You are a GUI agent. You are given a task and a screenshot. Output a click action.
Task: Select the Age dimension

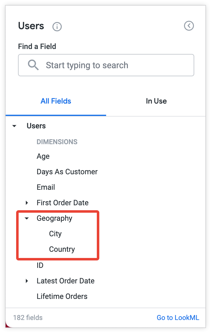[x=43, y=156]
